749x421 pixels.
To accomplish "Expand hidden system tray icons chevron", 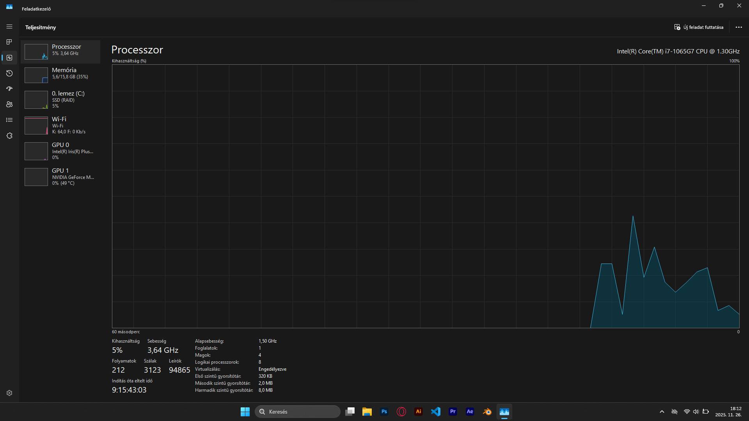I will pos(662,412).
